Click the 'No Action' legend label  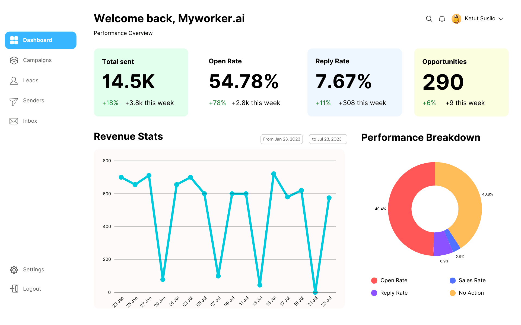[x=471, y=293]
